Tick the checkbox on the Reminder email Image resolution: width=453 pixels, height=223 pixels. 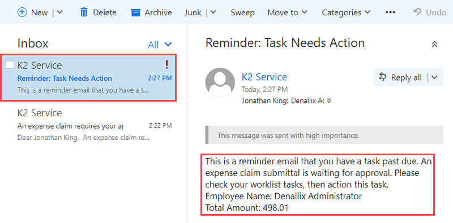click(10, 65)
